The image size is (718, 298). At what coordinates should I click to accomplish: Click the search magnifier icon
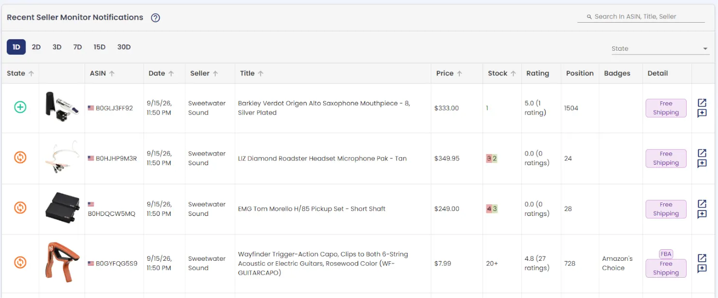tap(589, 16)
